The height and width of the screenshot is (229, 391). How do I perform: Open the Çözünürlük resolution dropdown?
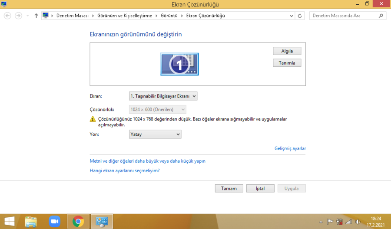tap(157, 110)
